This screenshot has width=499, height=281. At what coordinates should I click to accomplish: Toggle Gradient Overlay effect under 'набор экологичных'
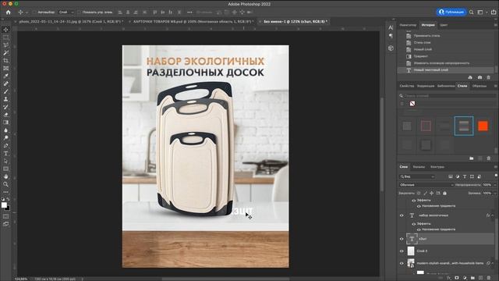419,229
